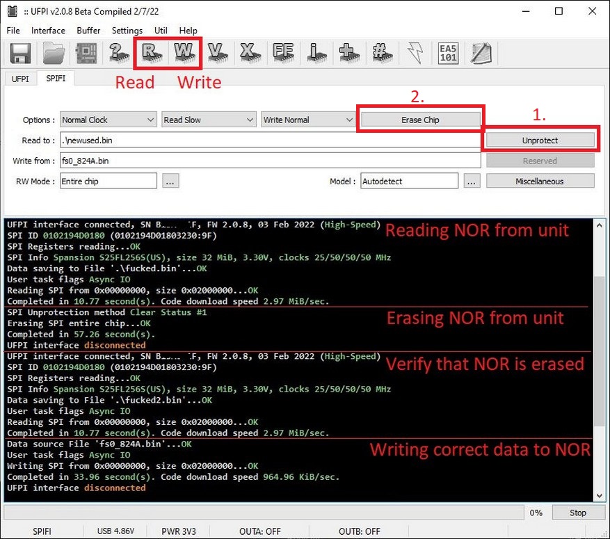The image size is (610, 539).
Task: Click the FF blank check chip icon
Action: pyautogui.click(x=282, y=53)
